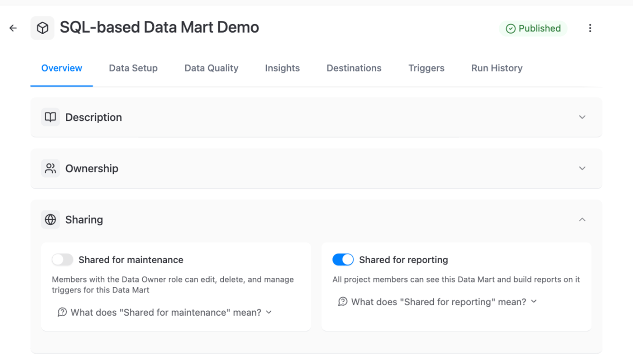Enable the Shared for maintenance toggle

[x=63, y=260]
